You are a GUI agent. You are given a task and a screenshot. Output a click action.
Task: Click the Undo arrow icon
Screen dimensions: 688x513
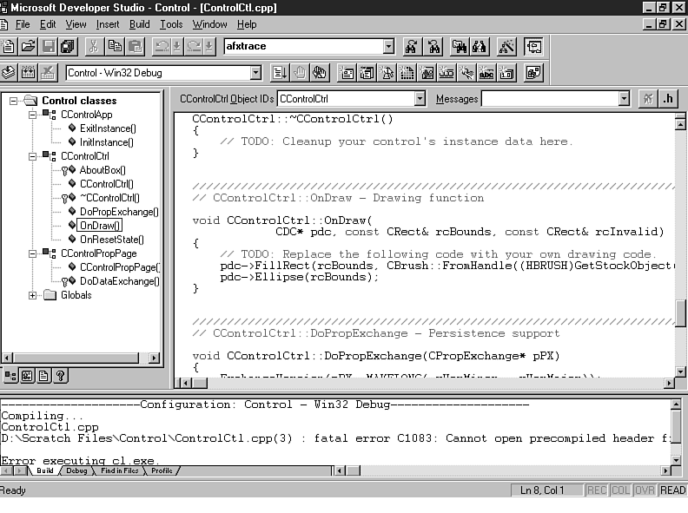162,47
